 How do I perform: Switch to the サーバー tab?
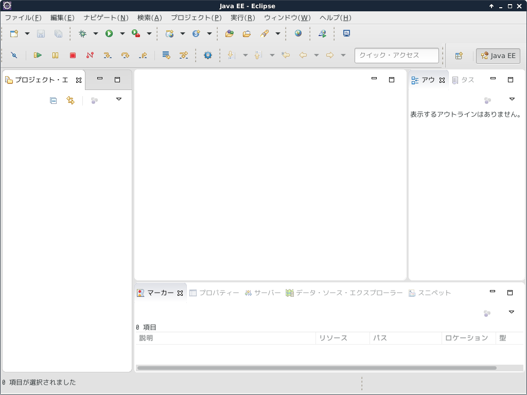263,293
